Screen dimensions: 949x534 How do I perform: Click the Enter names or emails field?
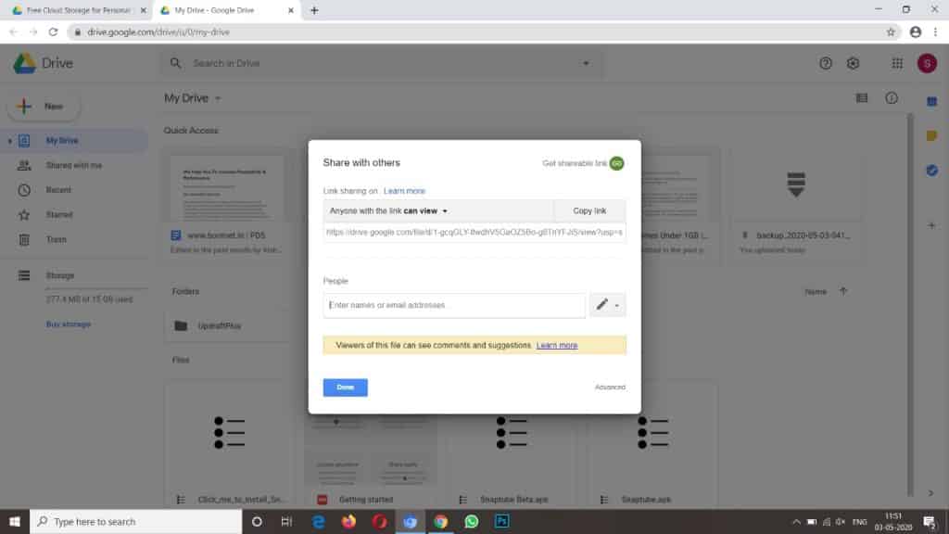pyautogui.click(x=454, y=305)
